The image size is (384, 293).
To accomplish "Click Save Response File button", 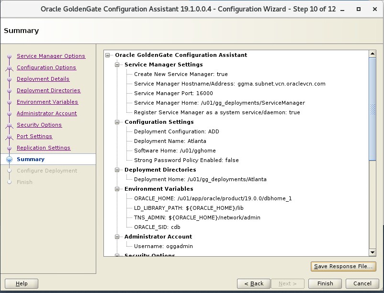I will pyautogui.click(x=343, y=266).
